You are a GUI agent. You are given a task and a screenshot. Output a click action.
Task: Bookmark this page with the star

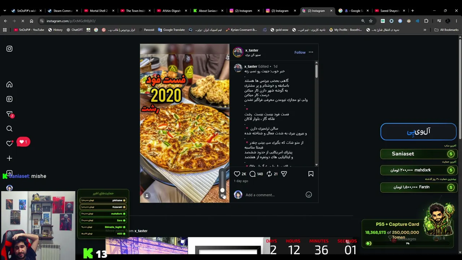click(x=371, y=21)
